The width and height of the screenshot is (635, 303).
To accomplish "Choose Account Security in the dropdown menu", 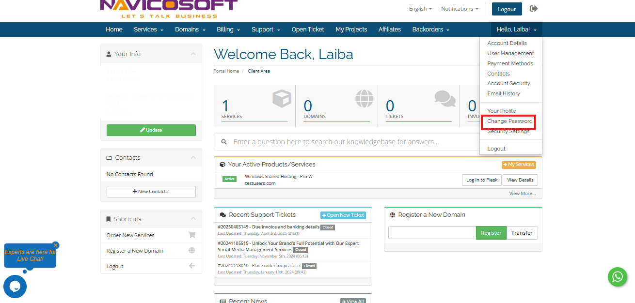I will [508, 83].
